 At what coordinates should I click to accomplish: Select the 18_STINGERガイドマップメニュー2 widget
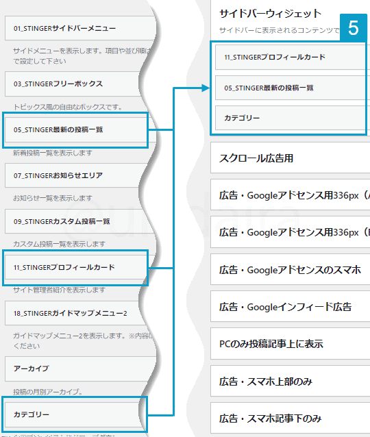74,313
